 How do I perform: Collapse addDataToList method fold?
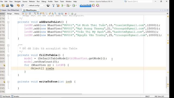tap(8, 22)
